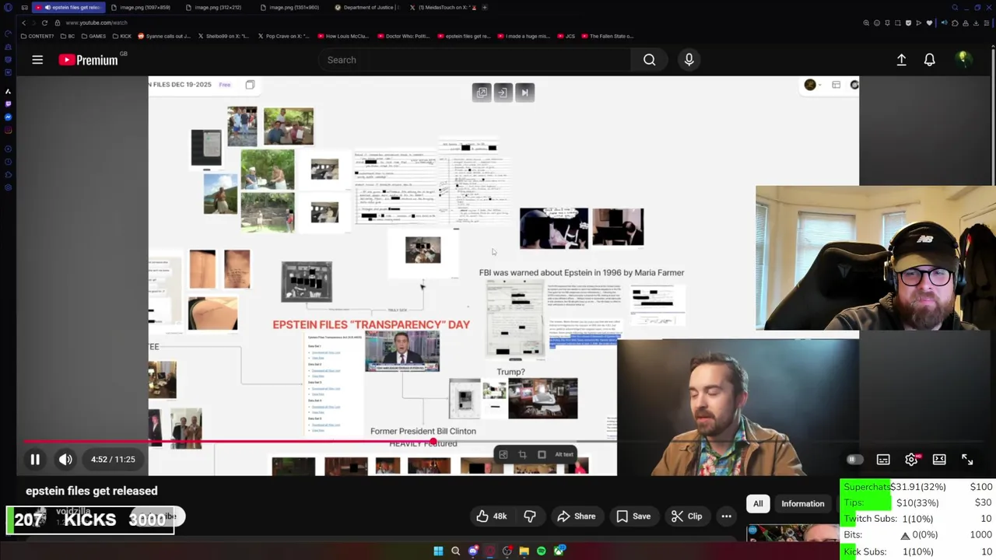
Task: Select the All filter chip
Action: 758,504
